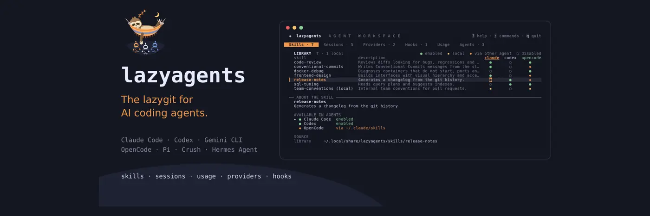The image size is (650, 216).
Task: Select the opencode column header
Action: tap(531, 58)
